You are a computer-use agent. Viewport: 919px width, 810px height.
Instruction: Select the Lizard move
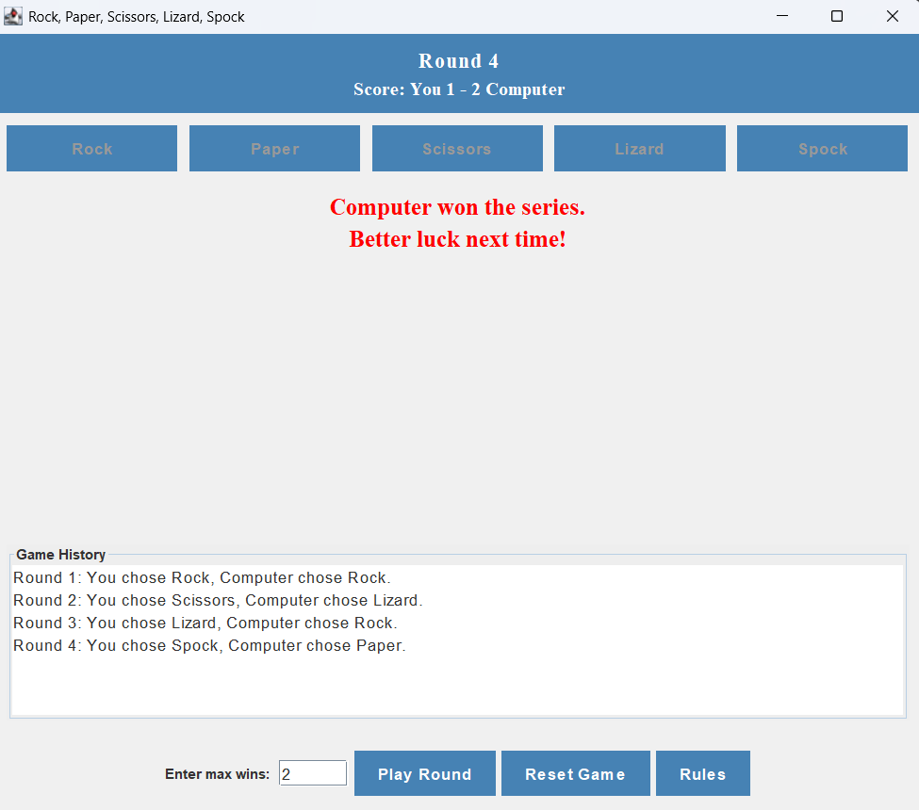(639, 148)
